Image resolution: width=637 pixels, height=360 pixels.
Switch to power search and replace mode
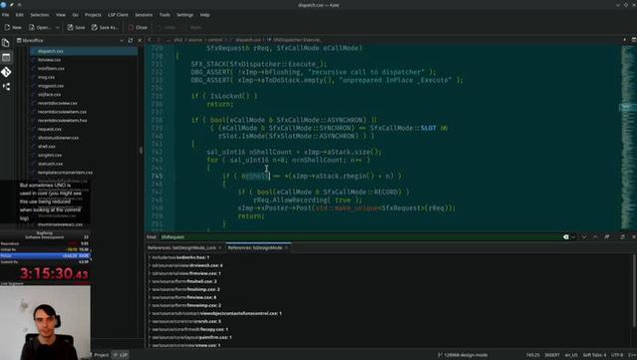click(x=622, y=237)
